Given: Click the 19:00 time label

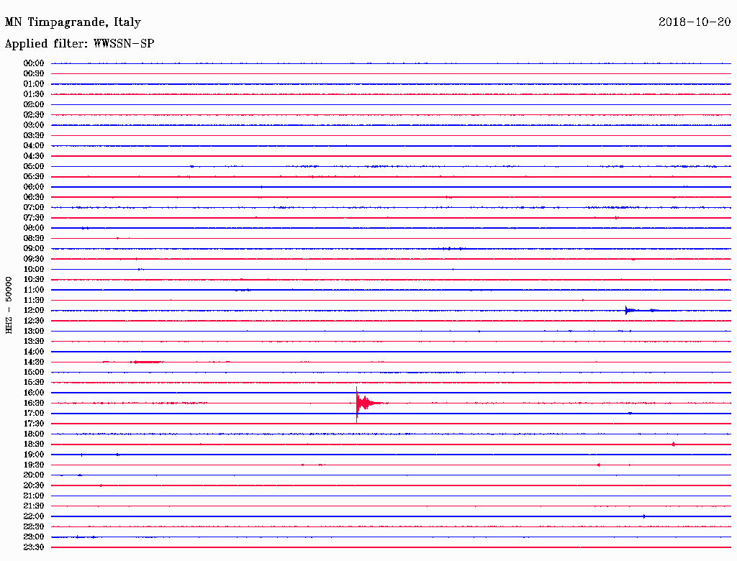Looking at the screenshot, I should coord(34,455).
